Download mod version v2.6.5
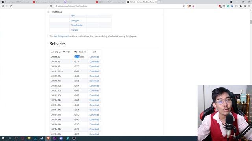The height and width of the screenshot is (141, 252). coord(94,81)
